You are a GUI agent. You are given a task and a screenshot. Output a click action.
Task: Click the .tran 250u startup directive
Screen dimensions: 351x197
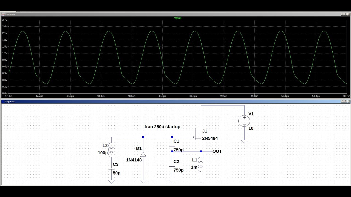(x=162, y=127)
